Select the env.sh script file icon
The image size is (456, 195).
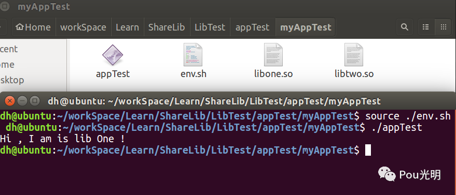[193, 55]
